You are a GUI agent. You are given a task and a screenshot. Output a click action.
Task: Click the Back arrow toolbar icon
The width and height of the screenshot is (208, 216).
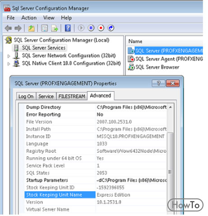click(8, 28)
